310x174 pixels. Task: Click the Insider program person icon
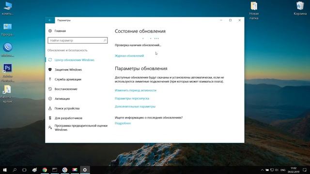click(50, 128)
